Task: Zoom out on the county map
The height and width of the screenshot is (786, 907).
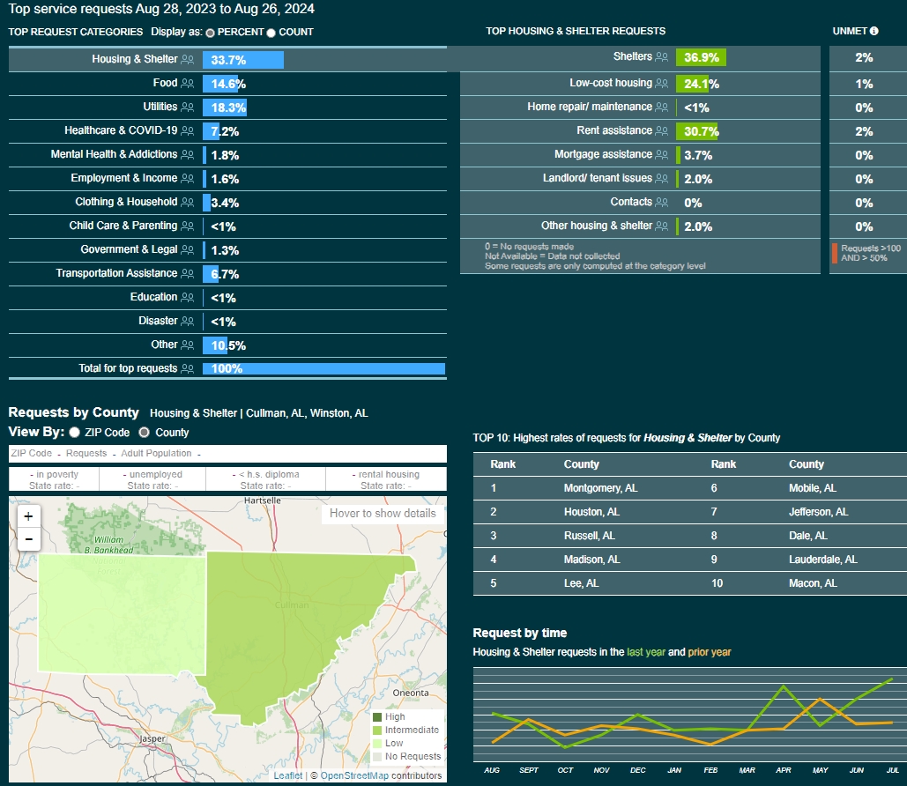Action: pyautogui.click(x=28, y=539)
